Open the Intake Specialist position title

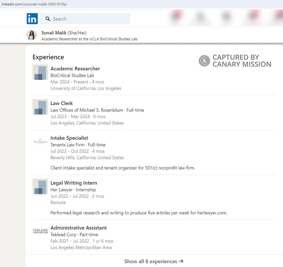point(69,138)
